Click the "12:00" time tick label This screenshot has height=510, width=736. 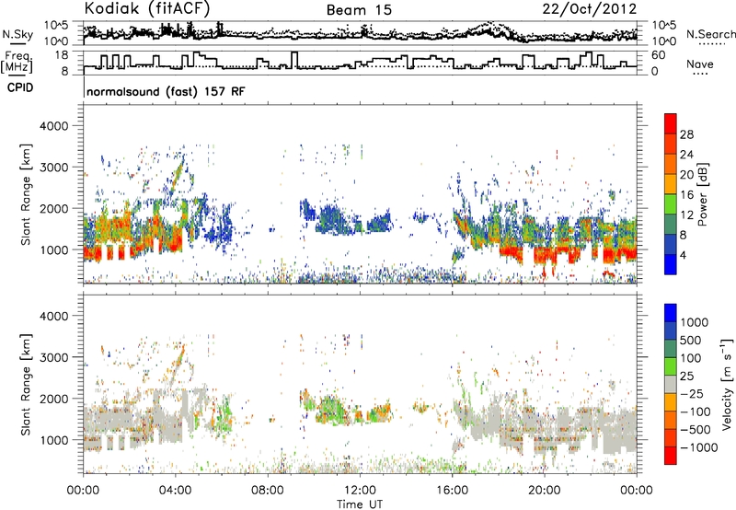(360, 491)
